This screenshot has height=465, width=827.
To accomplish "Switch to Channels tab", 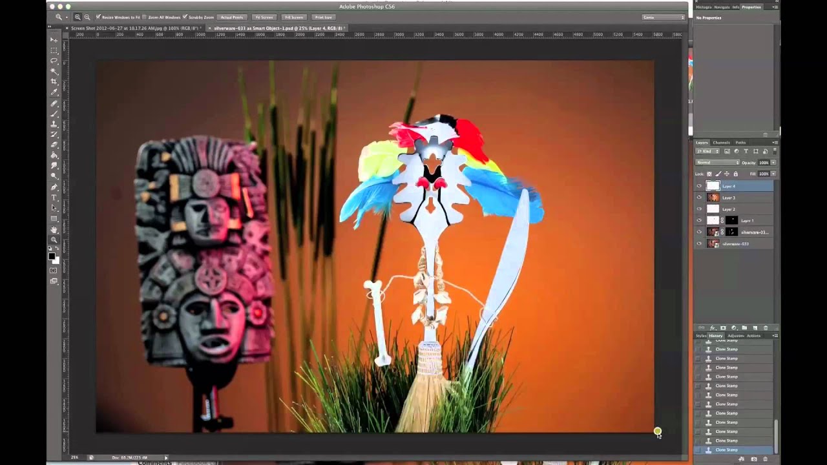I will click(722, 142).
